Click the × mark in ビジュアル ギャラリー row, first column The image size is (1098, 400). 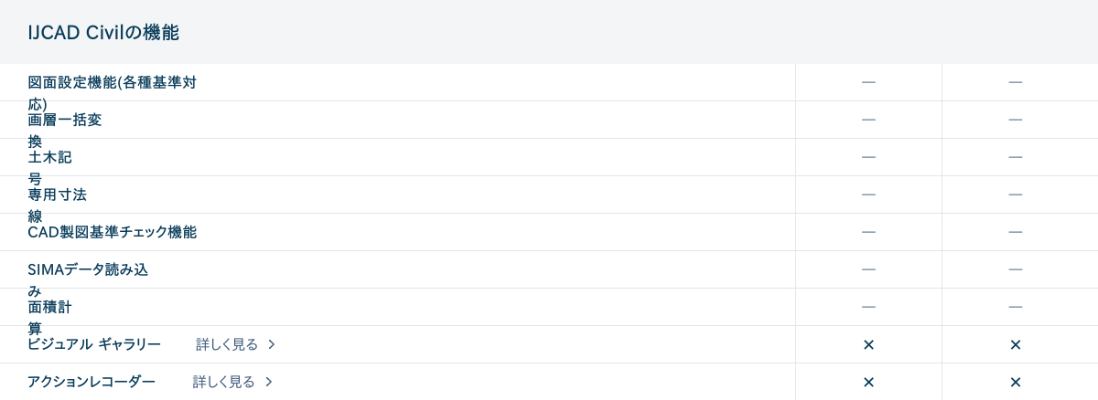[868, 344]
